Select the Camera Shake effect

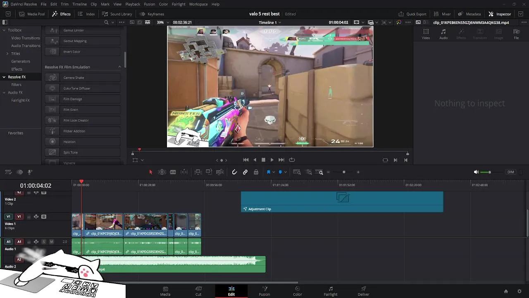[x=83, y=78]
